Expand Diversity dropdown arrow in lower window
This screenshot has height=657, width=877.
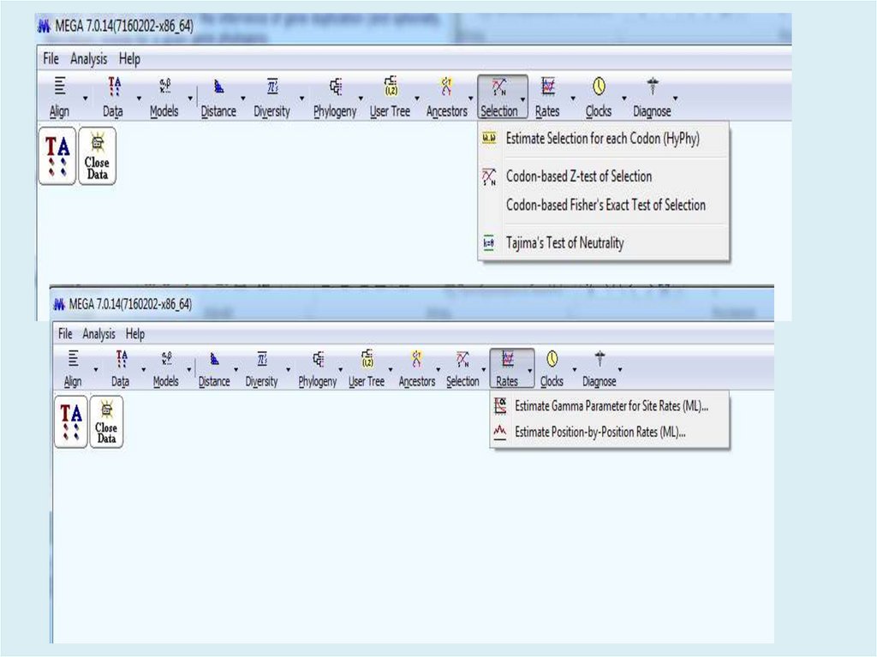[288, 369]
